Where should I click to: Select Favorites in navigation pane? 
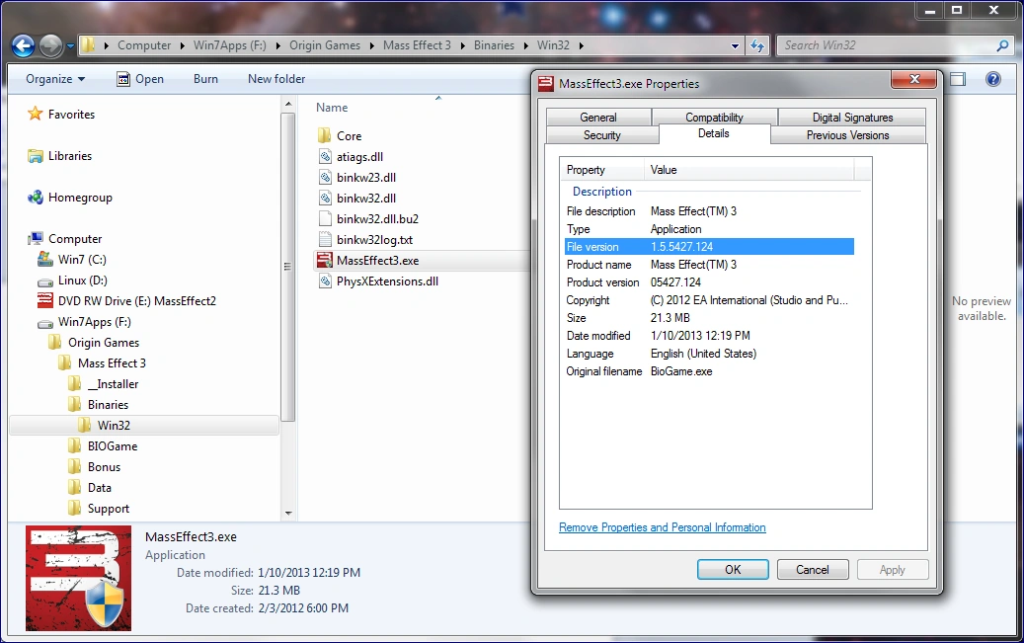pos(61,115)
